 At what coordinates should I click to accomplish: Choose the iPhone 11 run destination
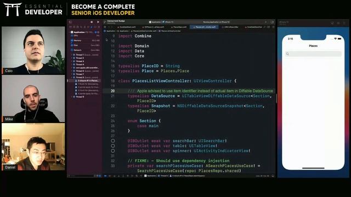tap(168, 22)
